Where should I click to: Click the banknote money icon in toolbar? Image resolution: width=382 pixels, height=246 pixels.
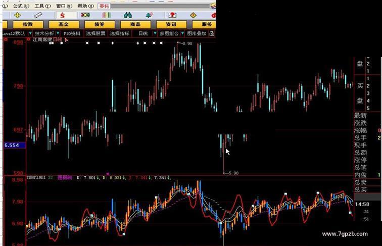(x=85, y=15)
